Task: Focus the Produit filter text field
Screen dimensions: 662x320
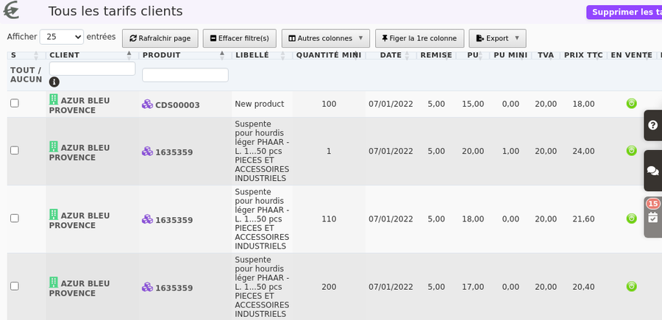Action: click(185, 75)
